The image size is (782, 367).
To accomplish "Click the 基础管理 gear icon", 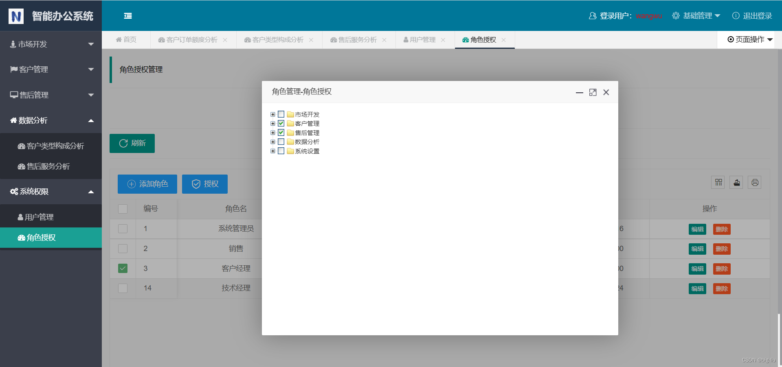I will click(x=676, y=15).
